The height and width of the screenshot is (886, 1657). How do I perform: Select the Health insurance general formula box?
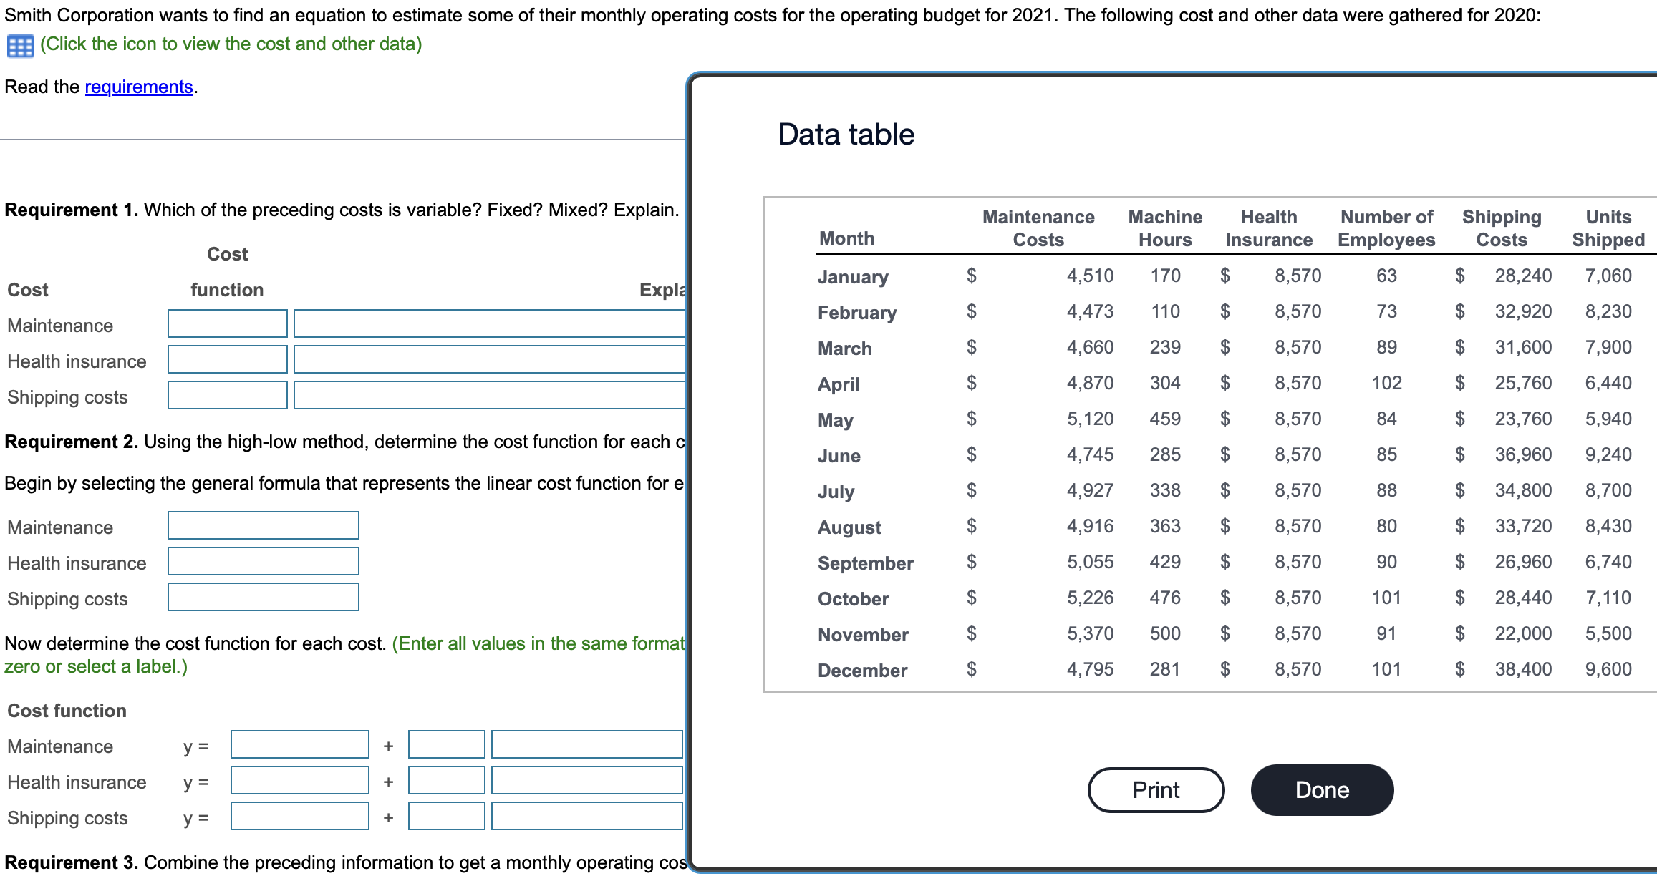tap(263, 561)
